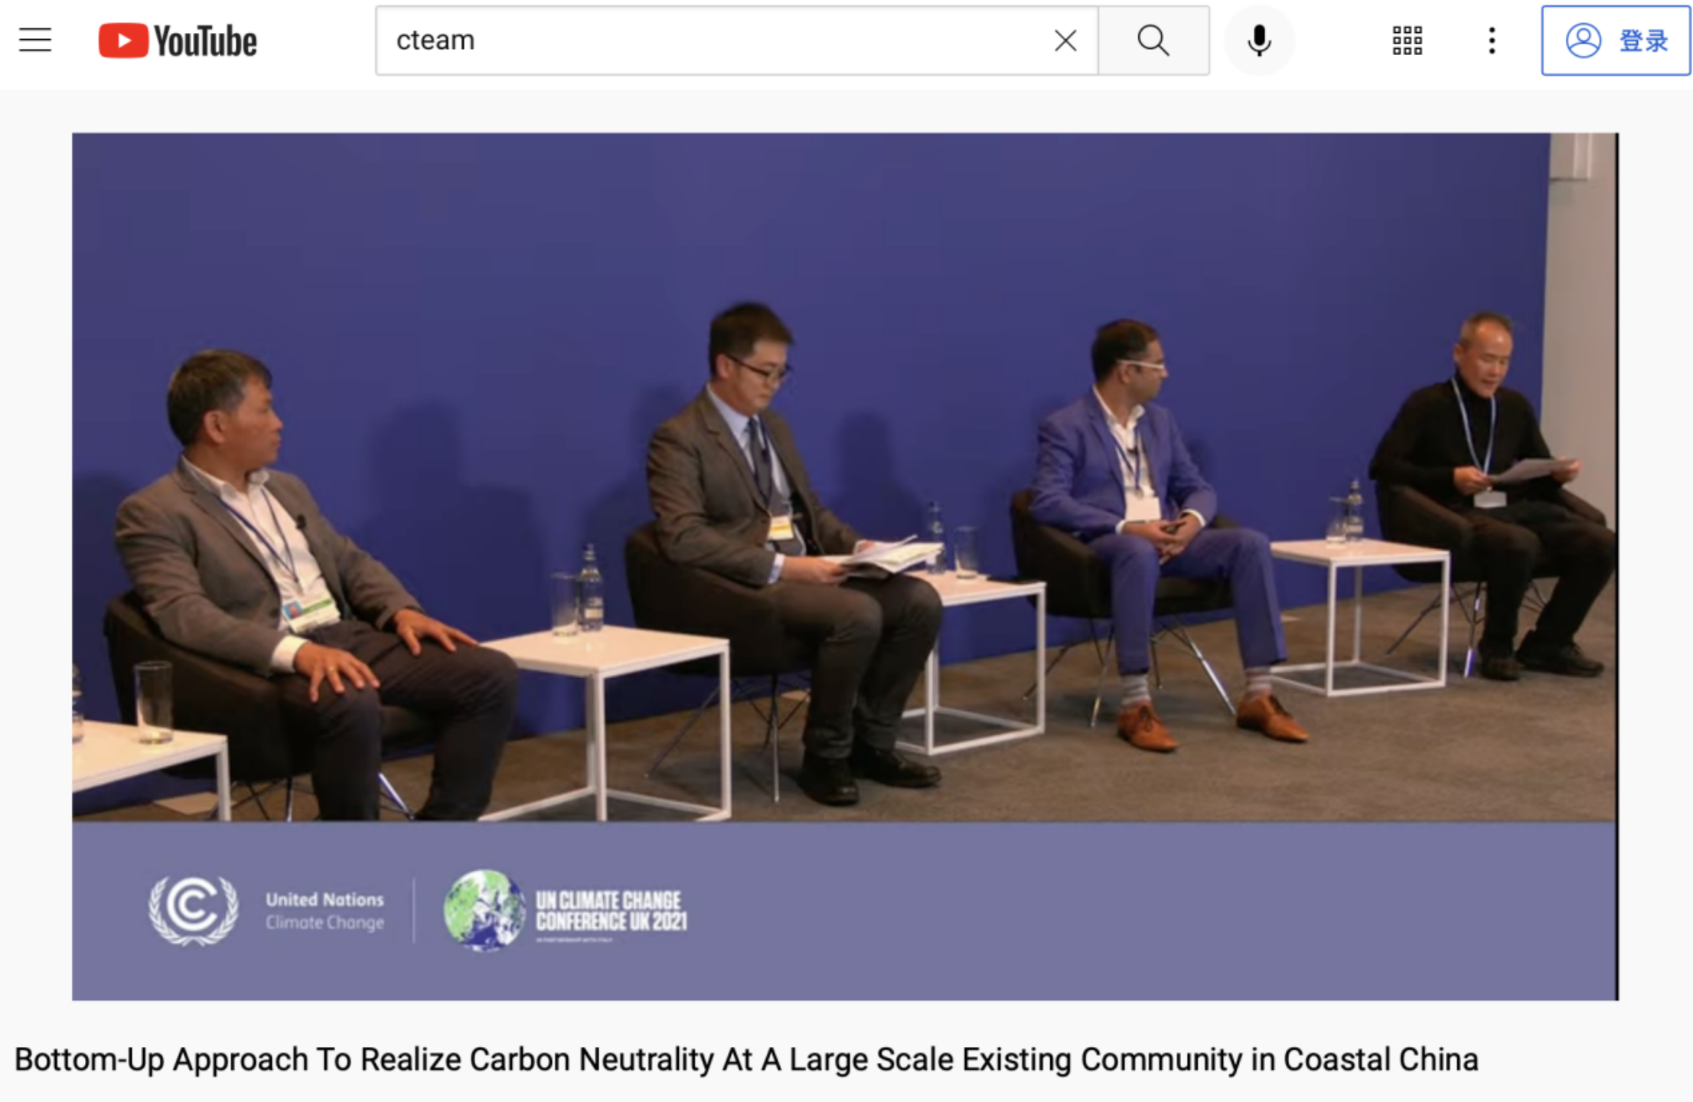The height and width of the screenshot is (1102, 1693).
Task: Click the avatar icon in sign-in button
Action: point(1583,41)
